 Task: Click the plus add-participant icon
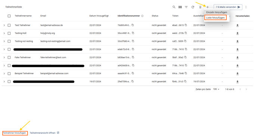pyautogui.click(x=207, y=7)
